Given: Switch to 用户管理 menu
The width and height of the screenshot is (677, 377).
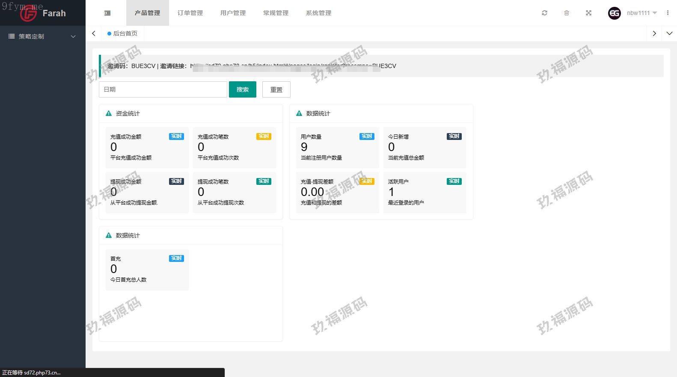Looking at the screenshot, I should click(x=233, y=13).
